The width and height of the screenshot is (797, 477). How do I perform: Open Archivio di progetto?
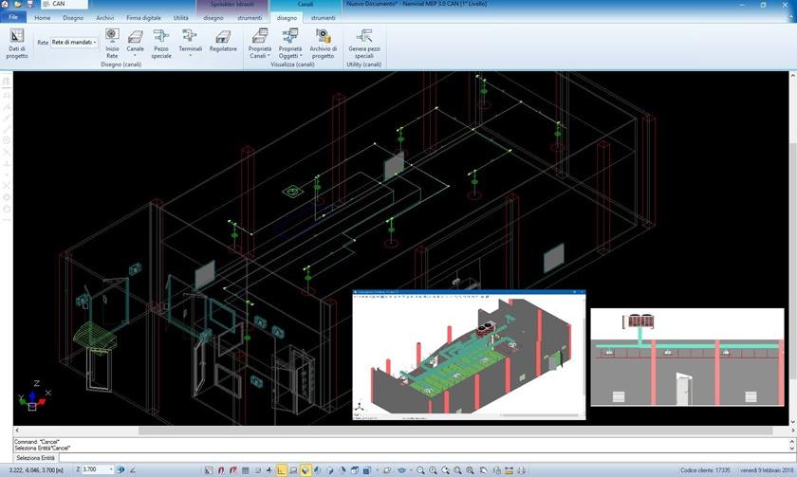pyautogui.click(x=323, y=43)
